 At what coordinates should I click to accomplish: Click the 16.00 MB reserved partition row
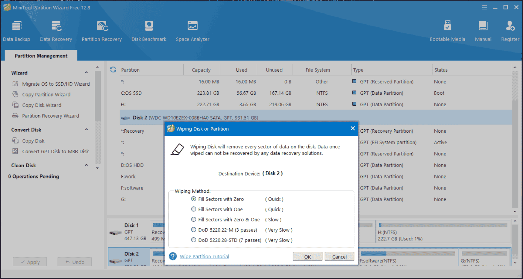(316, 82)
